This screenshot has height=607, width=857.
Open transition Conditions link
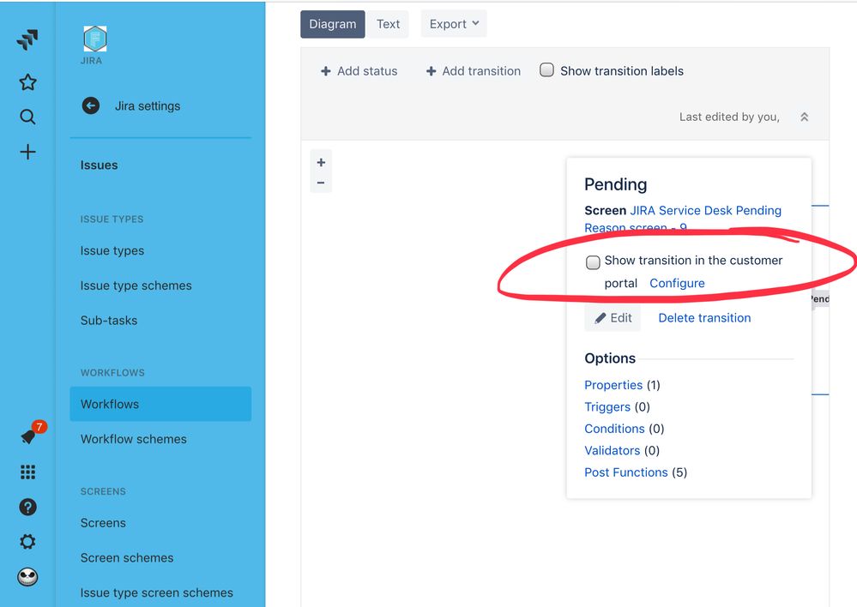(x=614, y=429)
